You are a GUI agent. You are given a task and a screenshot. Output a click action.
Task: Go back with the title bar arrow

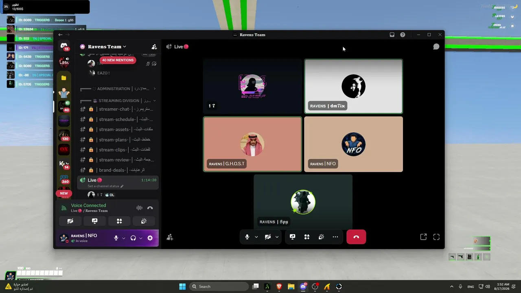pos(60,35)
